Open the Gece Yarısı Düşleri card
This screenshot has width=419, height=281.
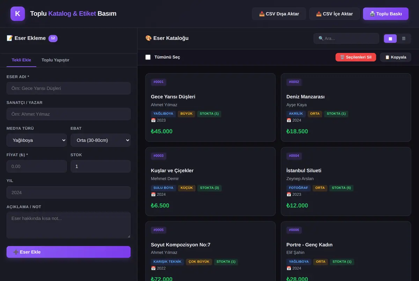click(210, 107)
